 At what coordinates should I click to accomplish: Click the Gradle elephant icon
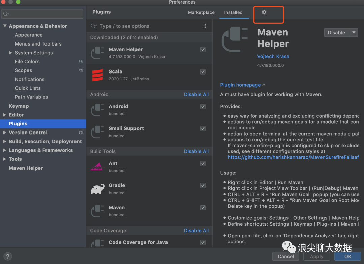97,189
